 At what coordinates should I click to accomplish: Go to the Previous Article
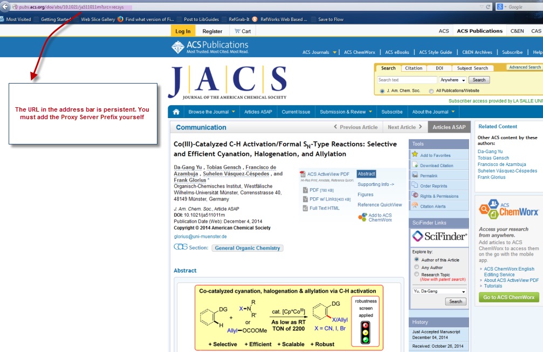click(356, 127)
